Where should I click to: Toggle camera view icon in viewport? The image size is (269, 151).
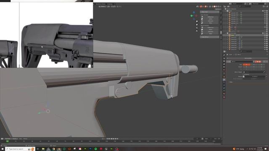(197, 28)
